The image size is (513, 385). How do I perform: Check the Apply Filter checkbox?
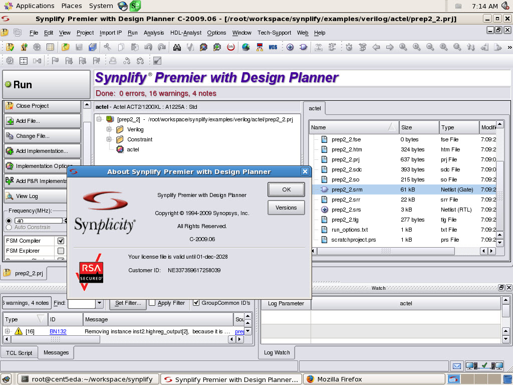click(x=152, y=303)
